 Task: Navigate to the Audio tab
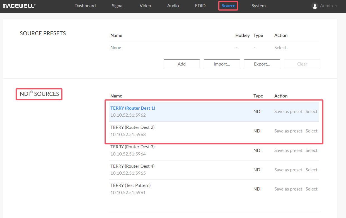[173, 6]
